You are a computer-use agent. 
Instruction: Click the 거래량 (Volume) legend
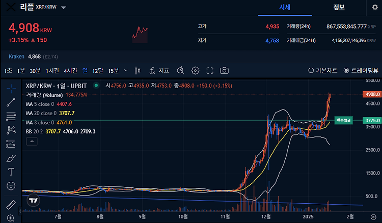coord(56,95)
